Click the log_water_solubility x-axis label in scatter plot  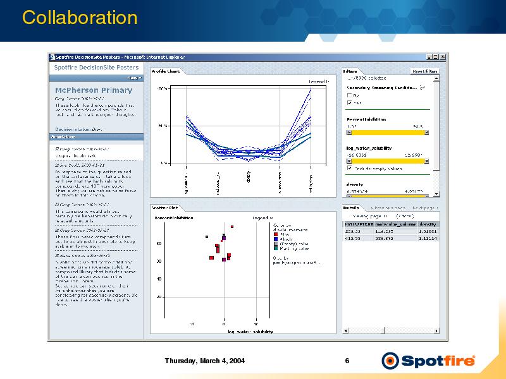250,331
